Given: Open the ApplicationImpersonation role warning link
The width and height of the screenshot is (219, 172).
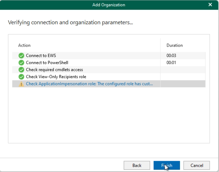Looking at the screenshot, I should click(x=89, y=84).
